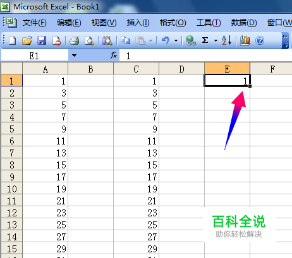The height and width of the screenshot is (258, 292).
Task: Select row 15 header
Action: [x=11, y=248]
